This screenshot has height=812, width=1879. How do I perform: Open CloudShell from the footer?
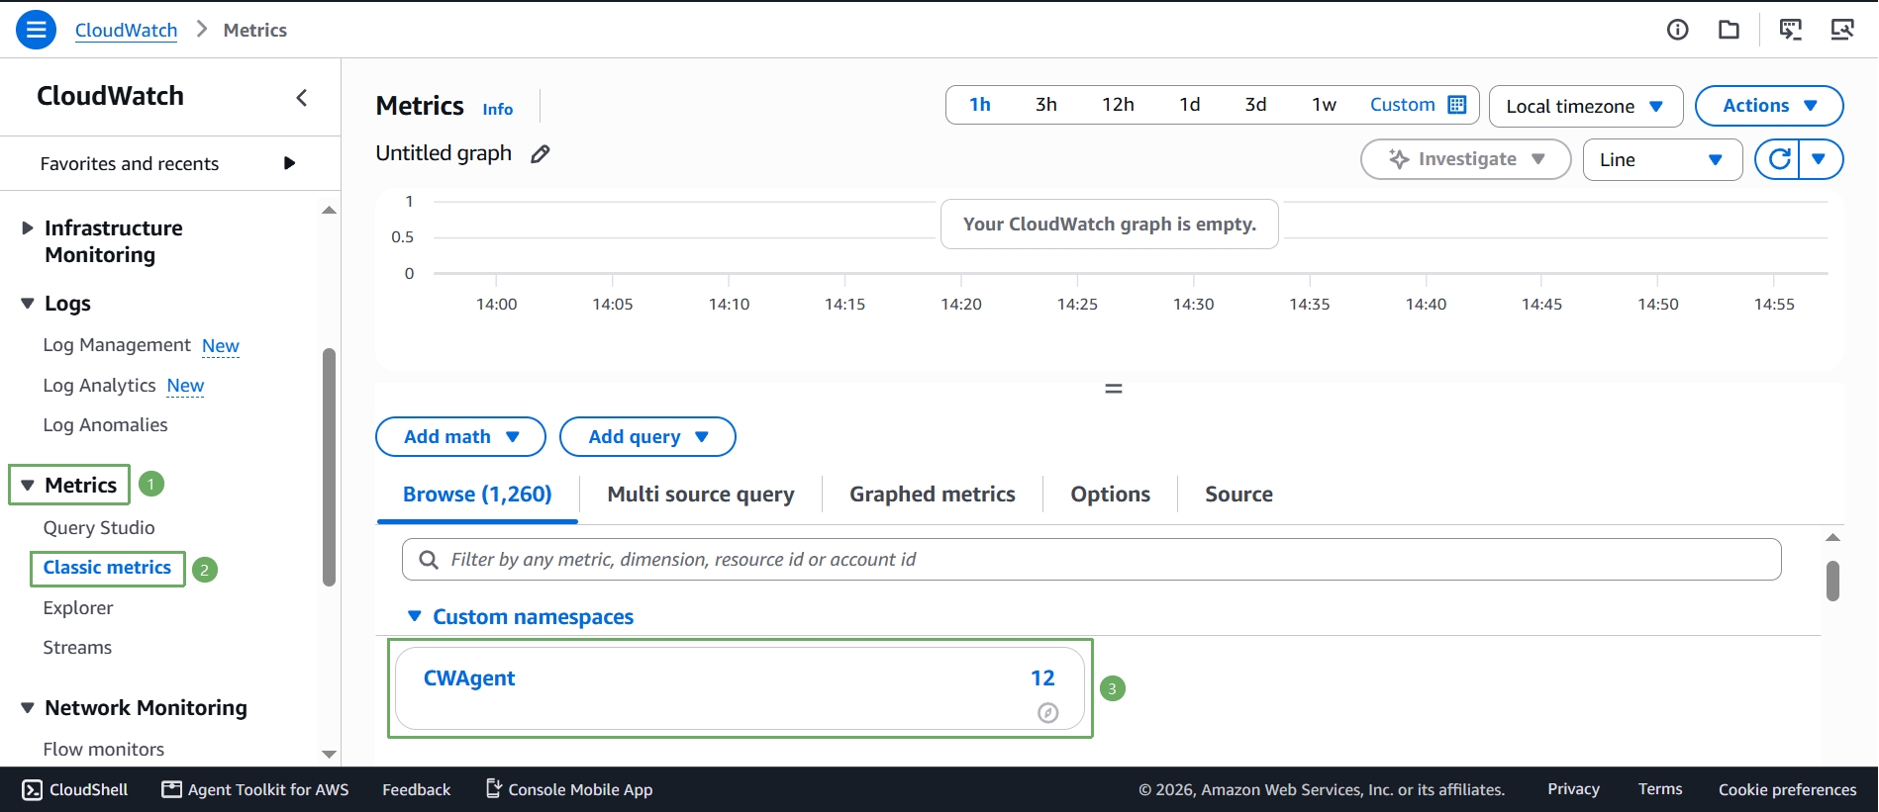(x=75, y=789)
